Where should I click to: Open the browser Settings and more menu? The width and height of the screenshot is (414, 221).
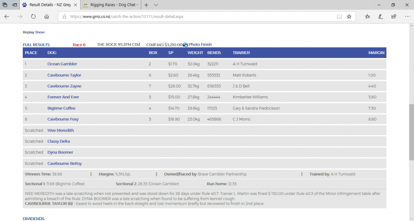[x=407, y=17]
